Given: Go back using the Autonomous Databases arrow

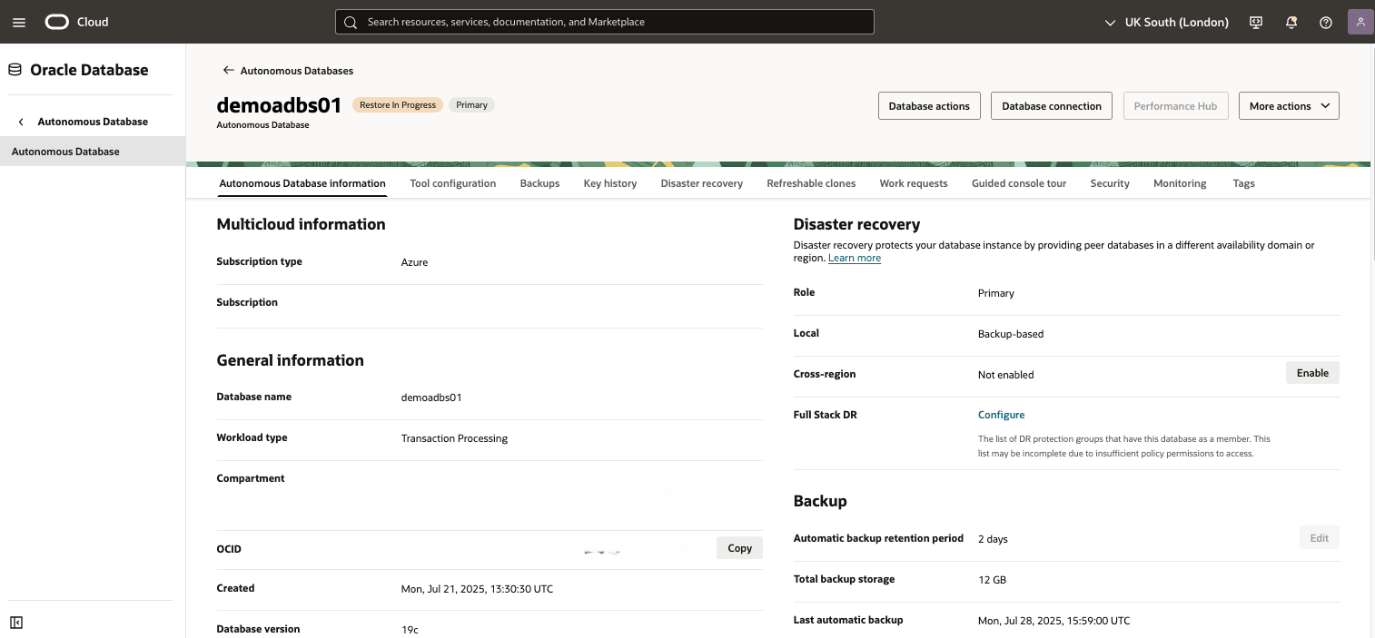Looking at the screenshot, I should click(x=228, y=70).
